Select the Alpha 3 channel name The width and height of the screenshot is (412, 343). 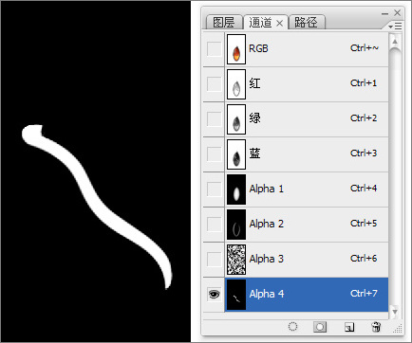pos(266,259)
